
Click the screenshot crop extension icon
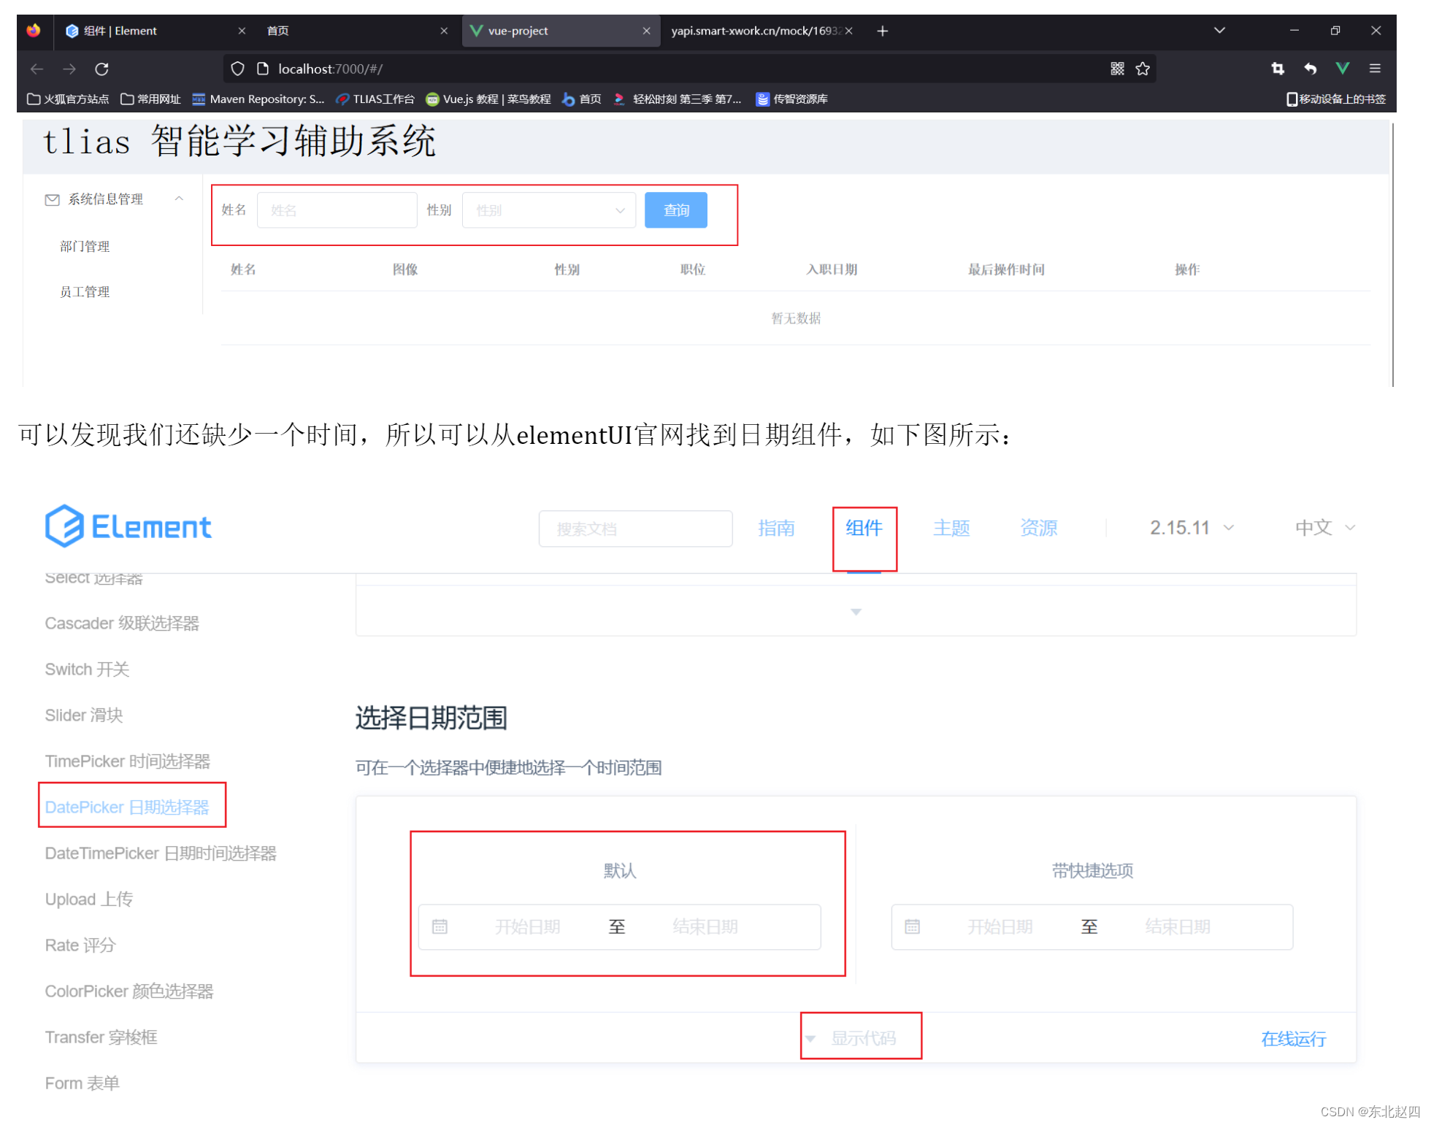(x=1278, y=68)
